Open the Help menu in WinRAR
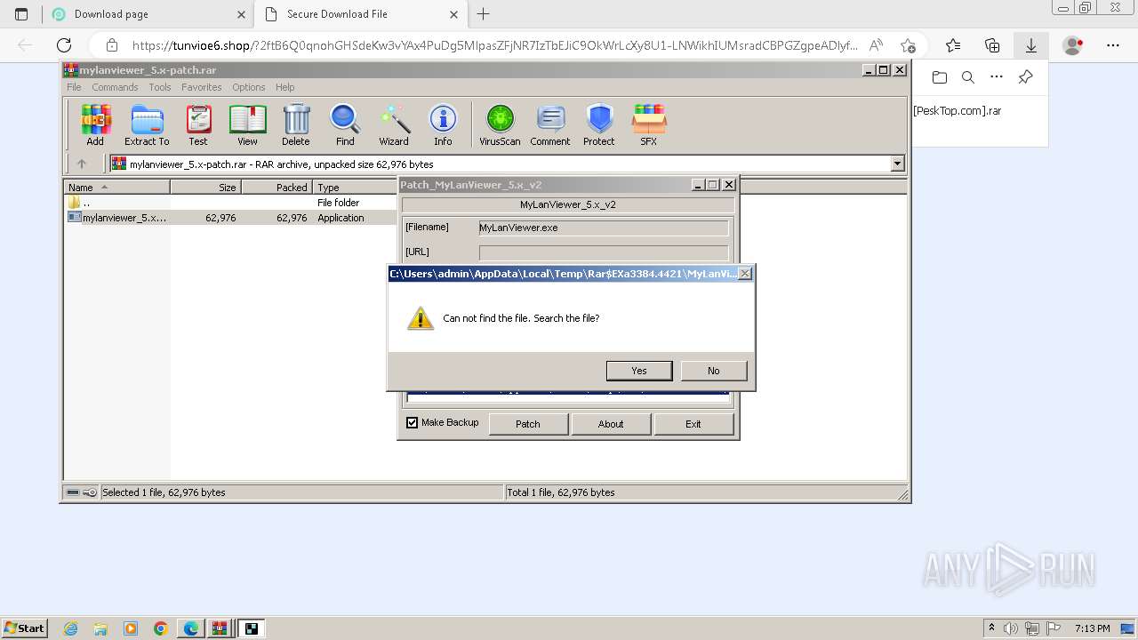Viewport: 1138px width, 640px height. click(284, 87)
